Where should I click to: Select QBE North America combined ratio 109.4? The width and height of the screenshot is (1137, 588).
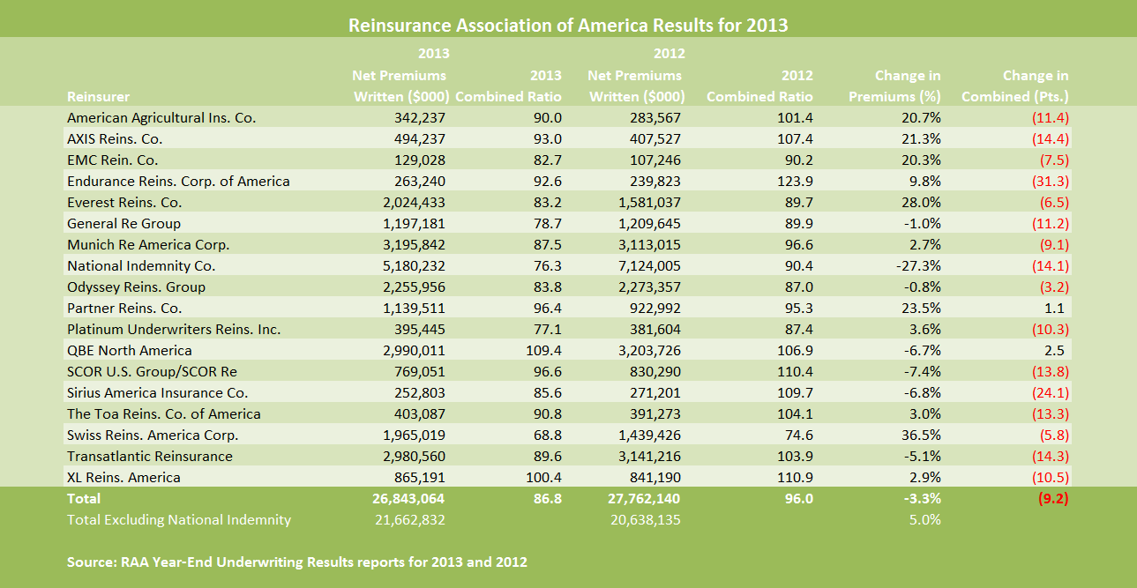[544, 350]
